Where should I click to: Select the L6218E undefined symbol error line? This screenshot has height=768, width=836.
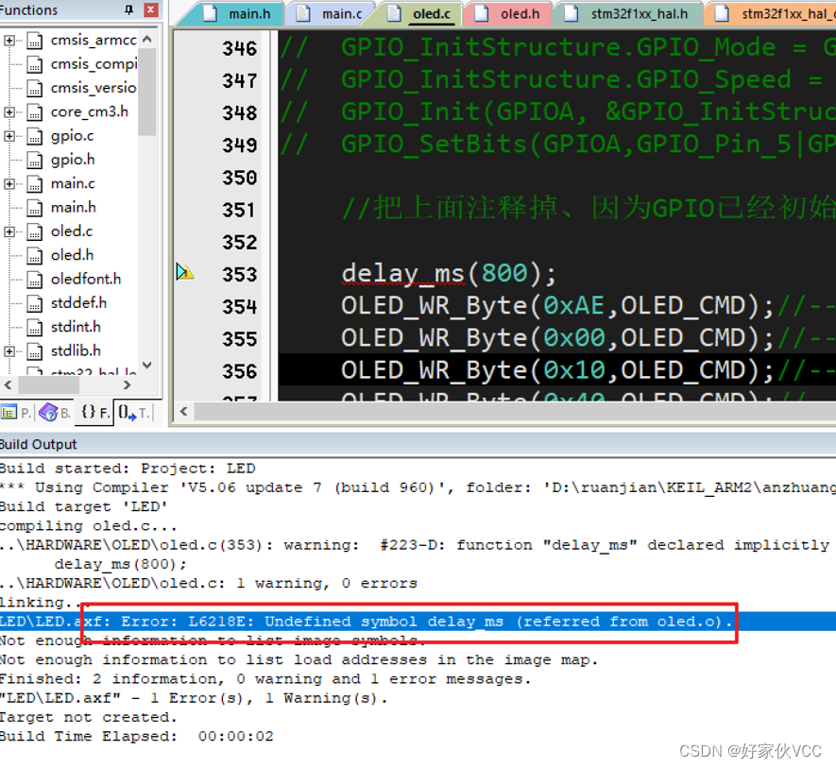418,622
